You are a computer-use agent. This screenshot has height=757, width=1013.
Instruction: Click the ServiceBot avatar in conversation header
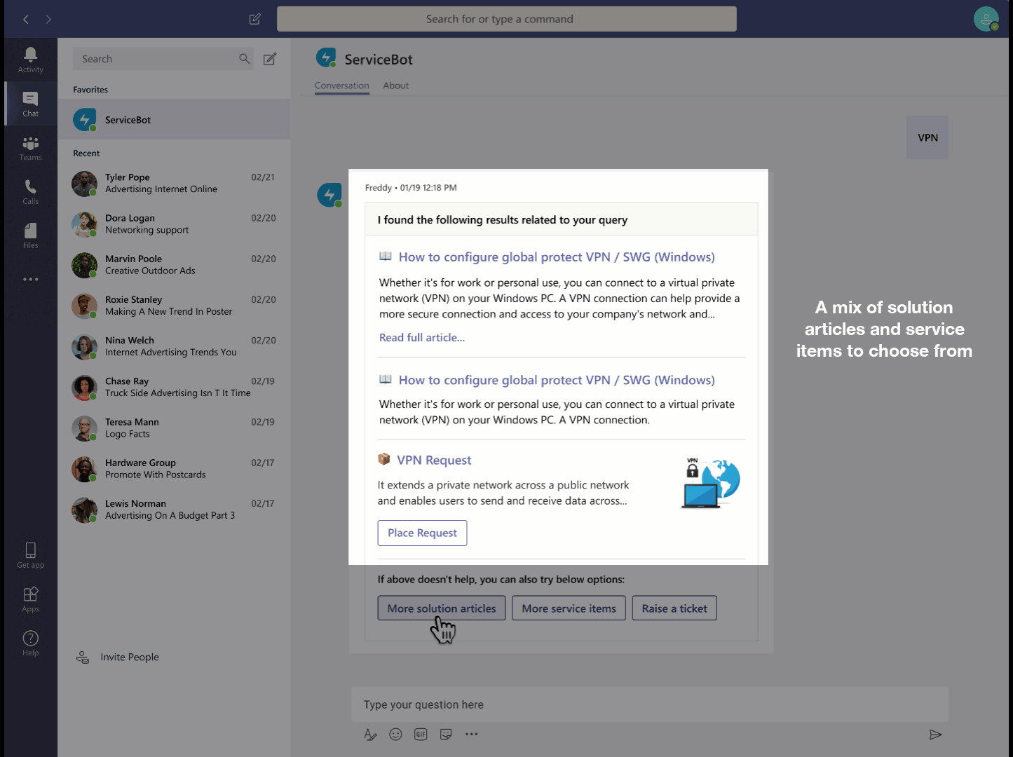326,57
